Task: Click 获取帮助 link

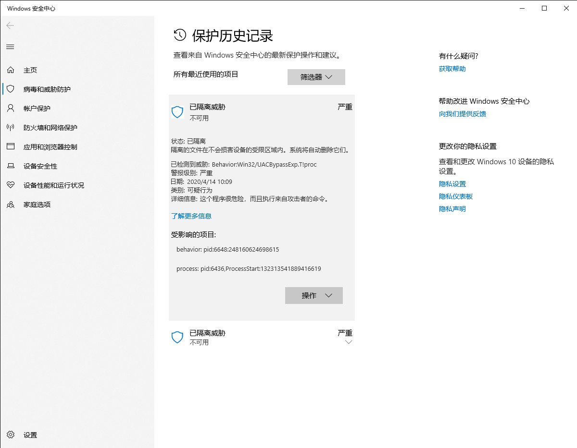Action: [452, 69]
